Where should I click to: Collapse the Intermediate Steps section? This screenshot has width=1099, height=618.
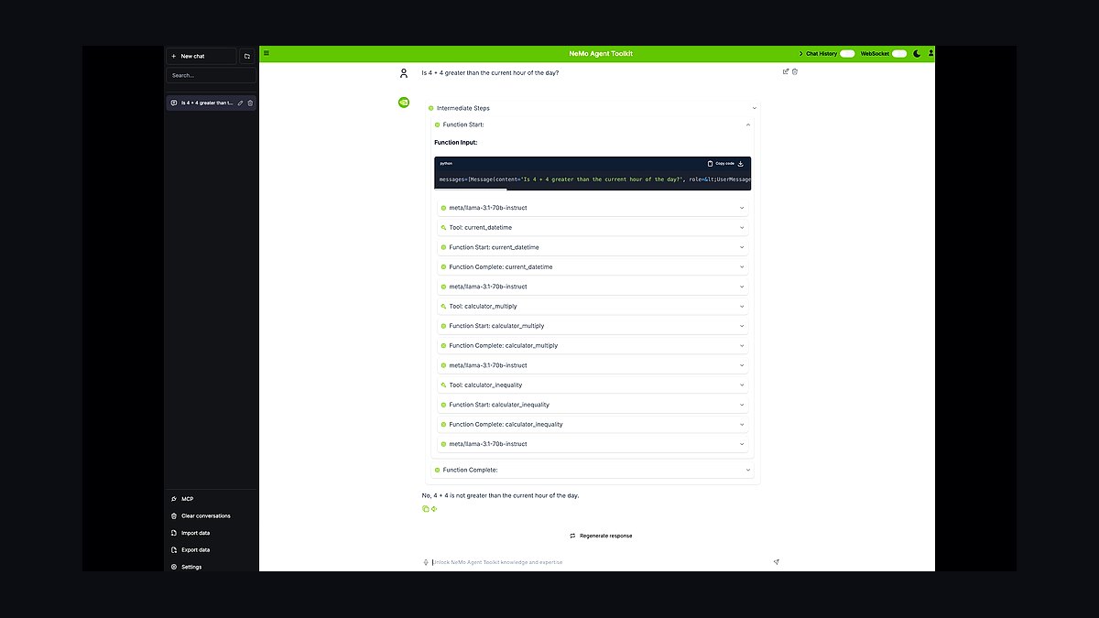coord(593,108)
